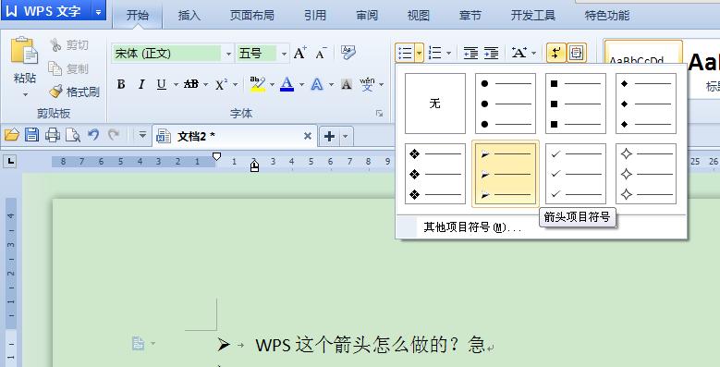Open the bullet list dropdown arrow
The height and width of the screenshot is (367, 720).
pos(419,54)
